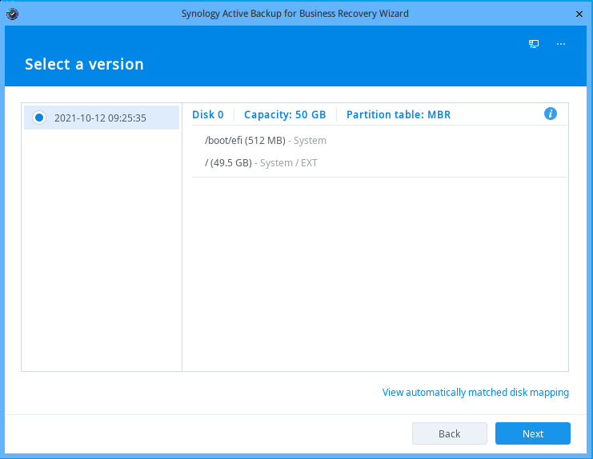Screen dimensions: 593x459
Task: Click the Synology Active Backup window title
Action: [x=295, y=14]
